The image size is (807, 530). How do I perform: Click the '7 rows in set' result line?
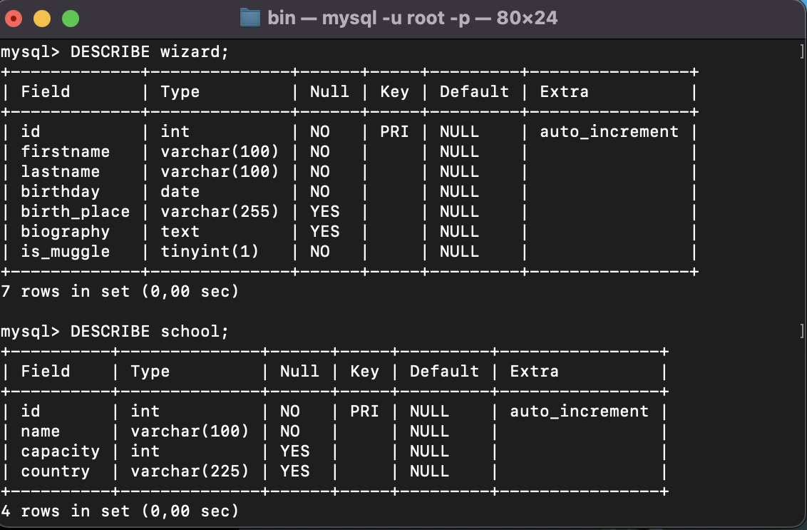pyautogui.click(x=120, y=292)
